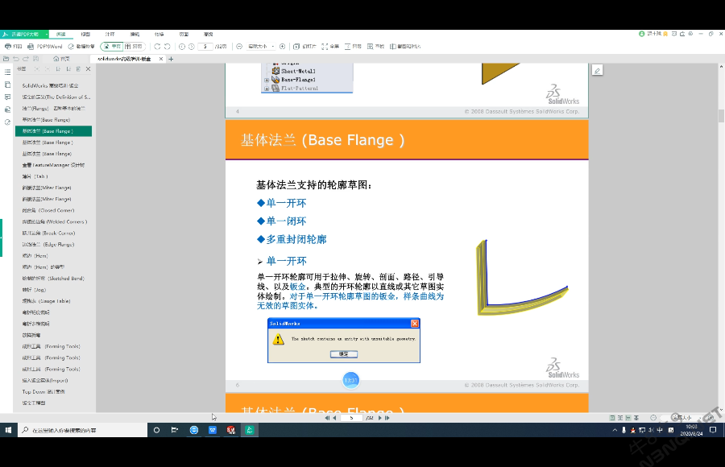The image size is (725, 467).
Task: Close the solidworks document tab
Action: (161, 59)
